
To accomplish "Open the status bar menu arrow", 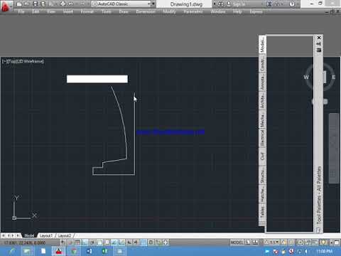I will 331,242.
